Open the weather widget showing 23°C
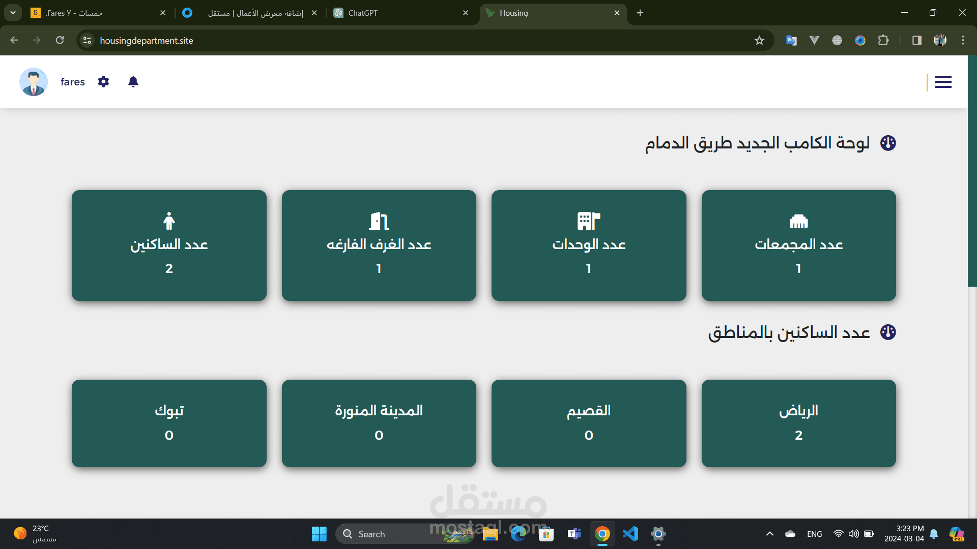The width and height of the screenshot is (977, 549). tap(36, 534)
